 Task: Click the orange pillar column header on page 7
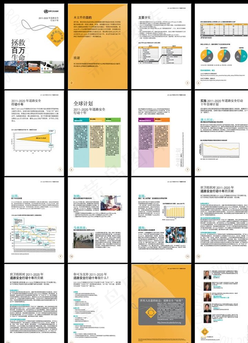click(x=162, y=120)
